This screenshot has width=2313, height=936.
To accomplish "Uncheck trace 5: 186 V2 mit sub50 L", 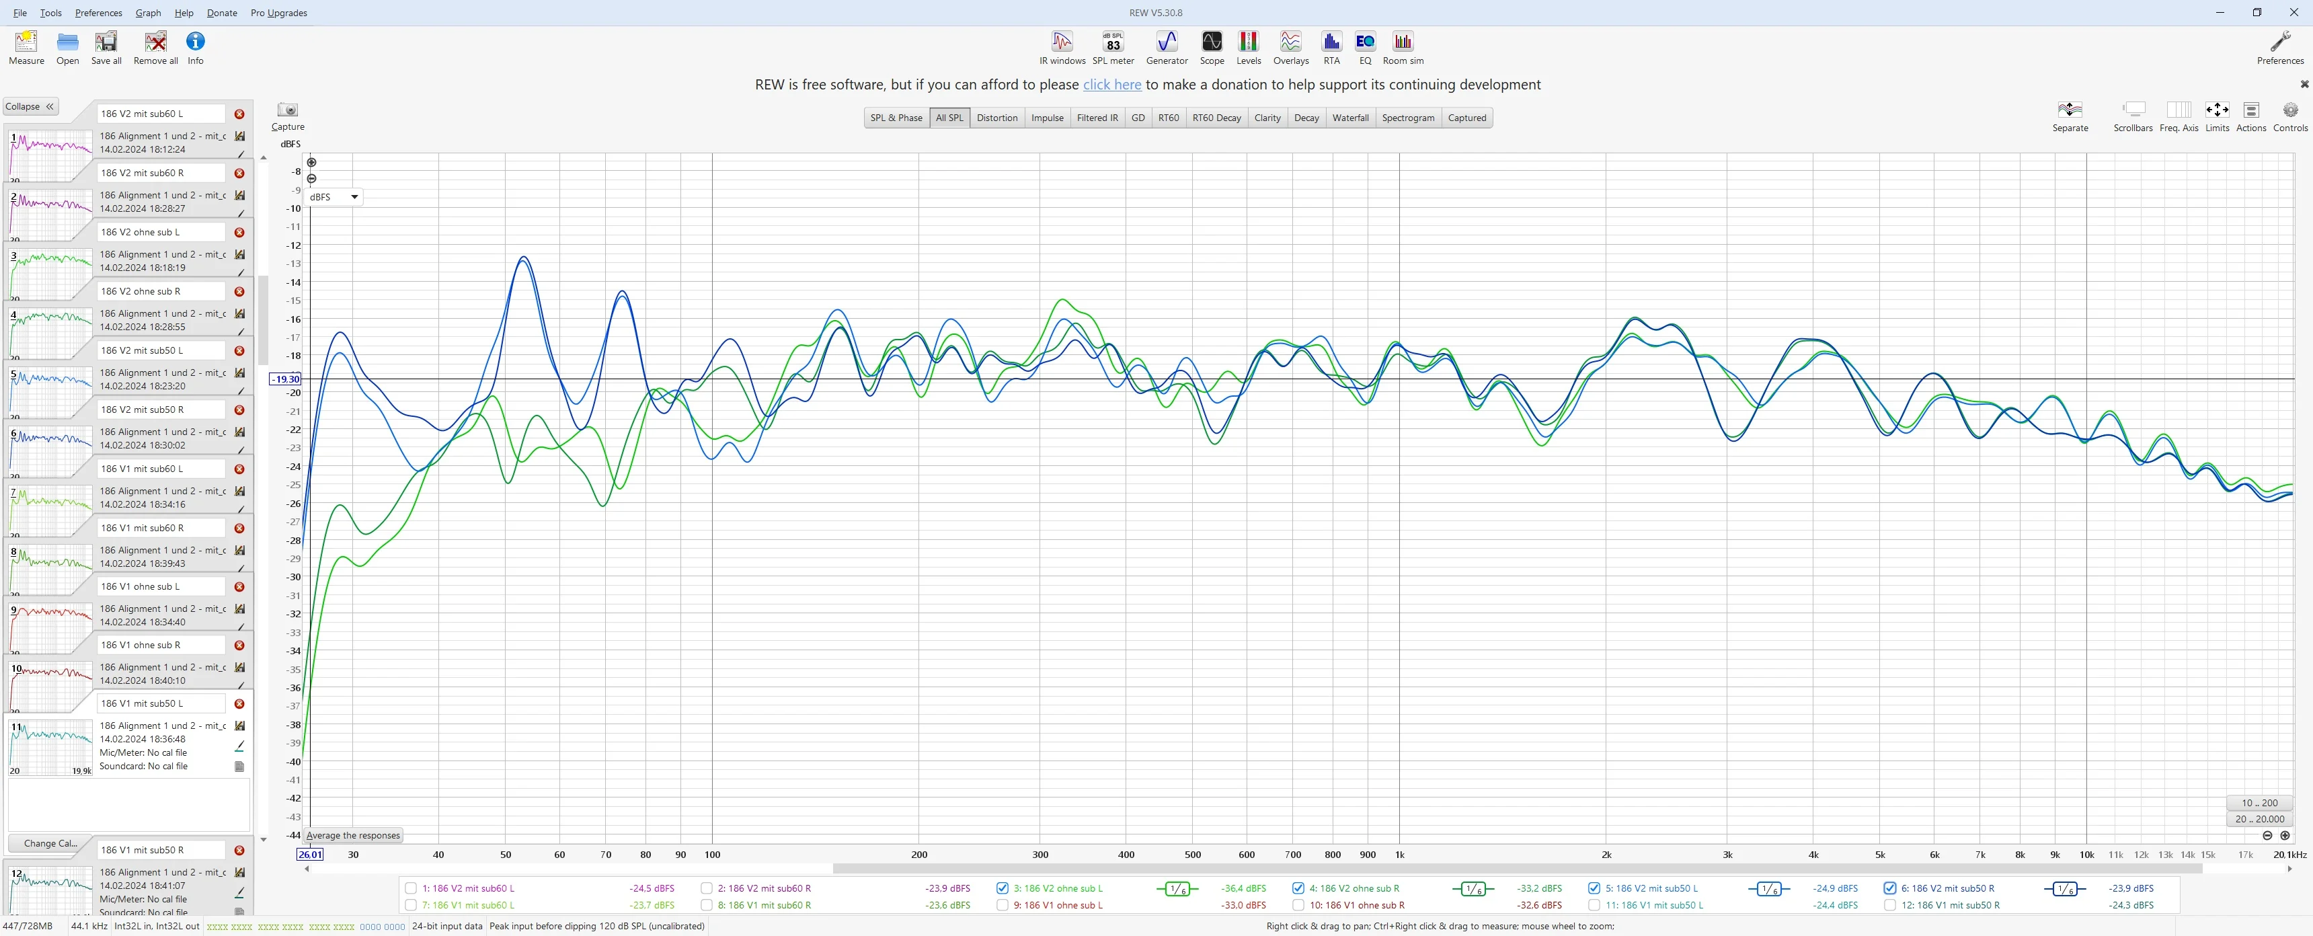I will pyautogui.click(x=1594, y=888).
